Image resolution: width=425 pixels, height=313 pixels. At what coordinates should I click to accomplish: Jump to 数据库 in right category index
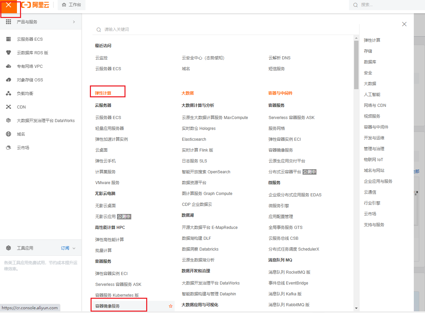click(x=370, y=62)
